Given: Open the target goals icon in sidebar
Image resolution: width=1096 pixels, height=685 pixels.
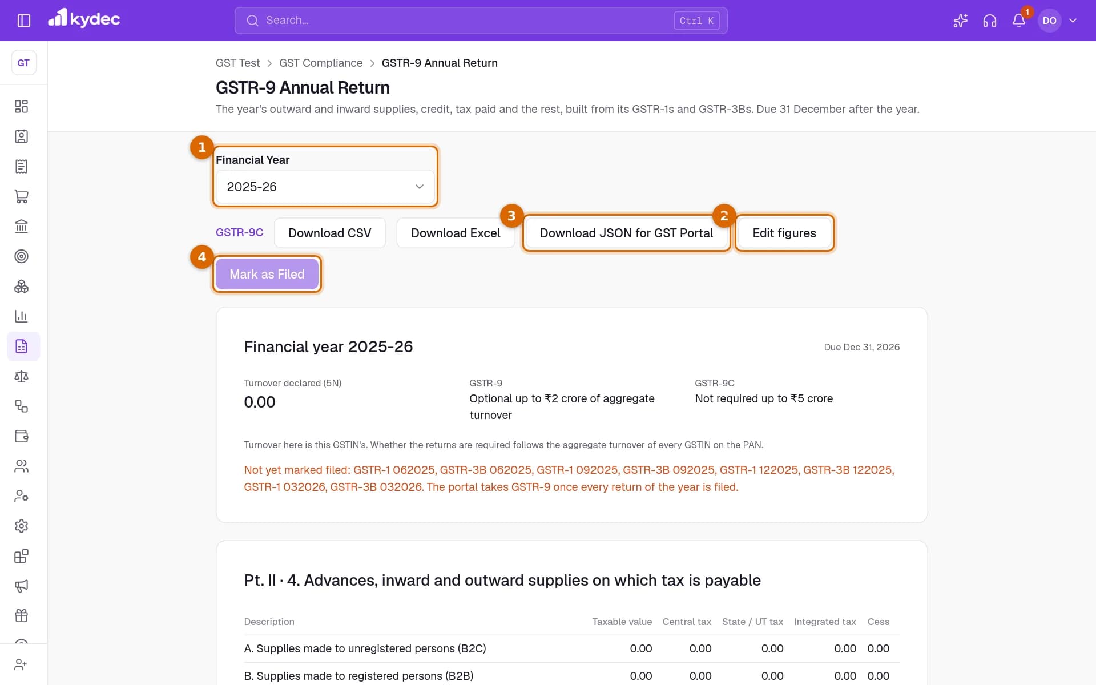Looking at the screenshot, I should [x=21, y=256].
